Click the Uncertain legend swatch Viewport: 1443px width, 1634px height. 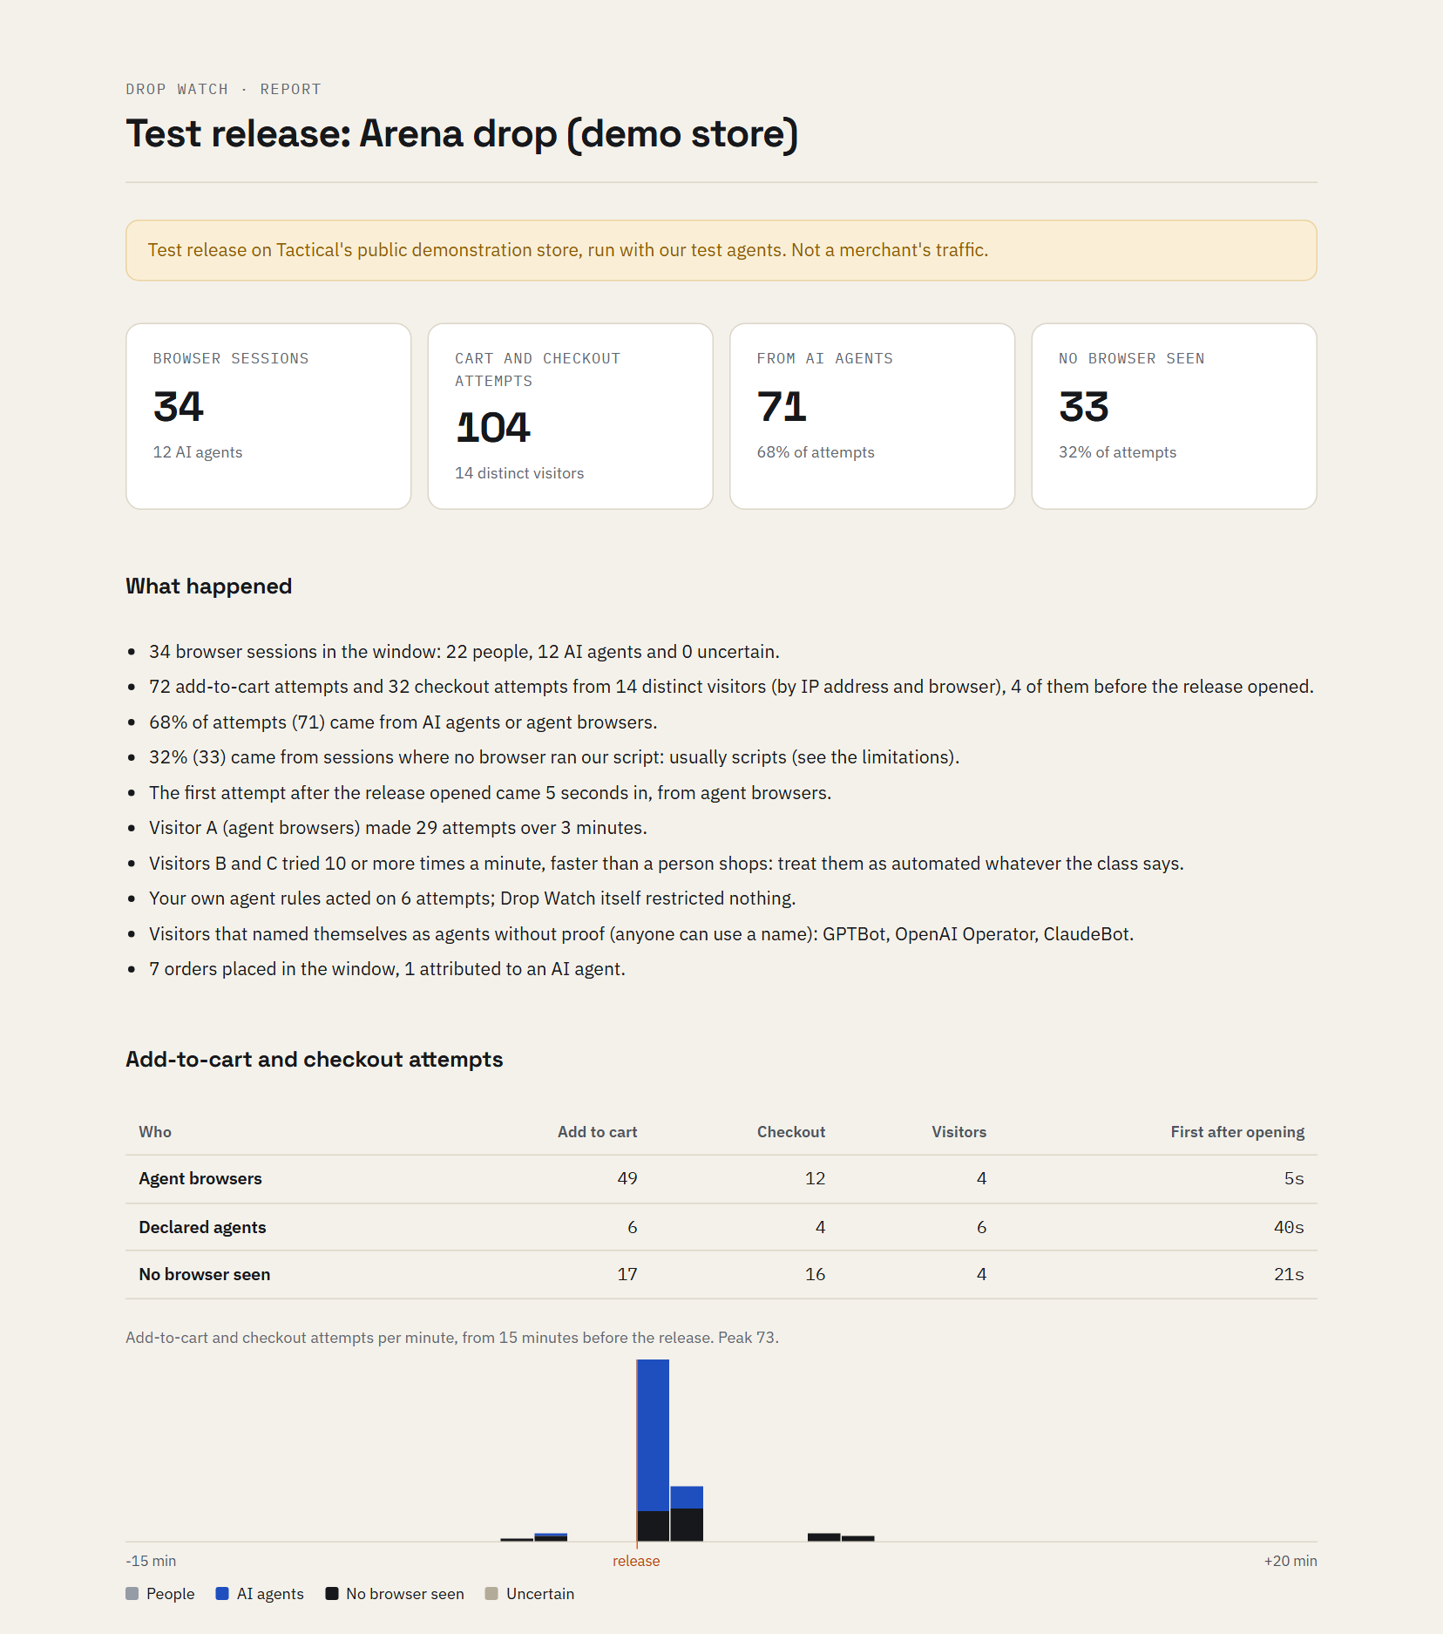pyautogui.click(x=491, y=1593)
